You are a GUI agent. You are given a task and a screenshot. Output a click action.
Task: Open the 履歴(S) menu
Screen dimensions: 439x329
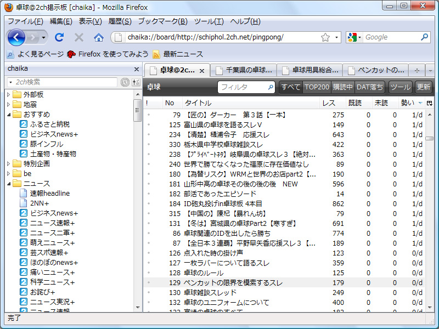(x=120, y=21)
